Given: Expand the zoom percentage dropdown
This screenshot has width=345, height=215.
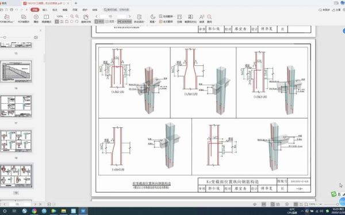Looking at the screenshot, I should pyautogui.click(x=67, y=17).
